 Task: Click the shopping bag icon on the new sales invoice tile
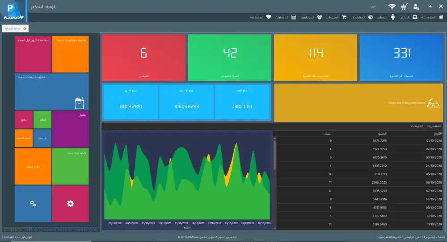[x=79, y=103]
